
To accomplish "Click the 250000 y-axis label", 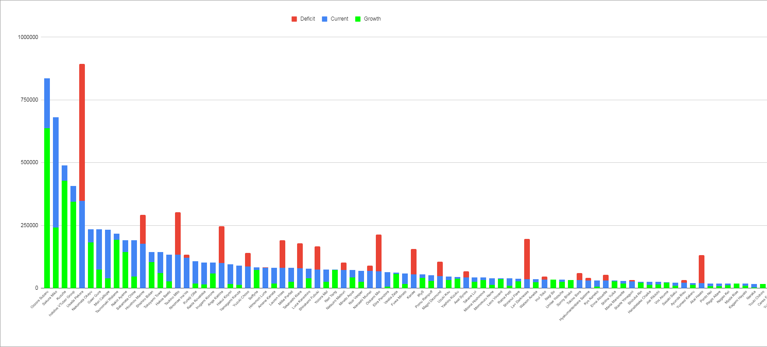I will (29, 225).
